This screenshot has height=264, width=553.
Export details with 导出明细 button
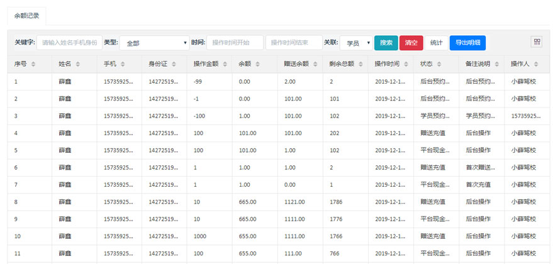(467, 43)
